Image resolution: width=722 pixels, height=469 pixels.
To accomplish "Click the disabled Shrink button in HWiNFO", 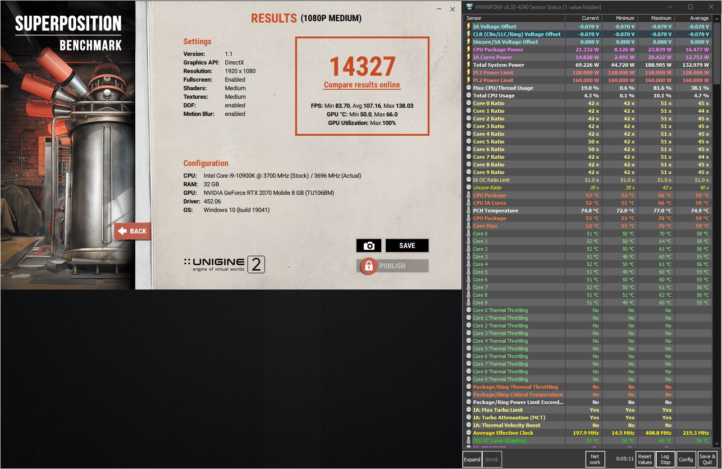I will point(492,460).
